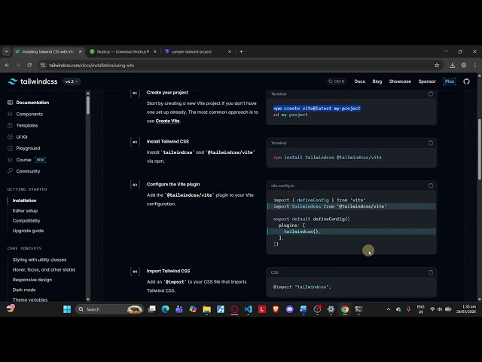The height and width of the screenshot is (362, 482).
Task: Open the Showcase nav link
Action: point(400,81)
